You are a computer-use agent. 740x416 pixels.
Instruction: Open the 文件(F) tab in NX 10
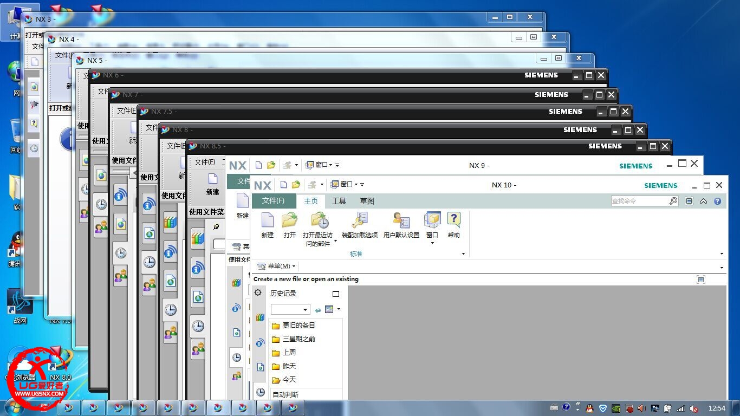(273, 201)
